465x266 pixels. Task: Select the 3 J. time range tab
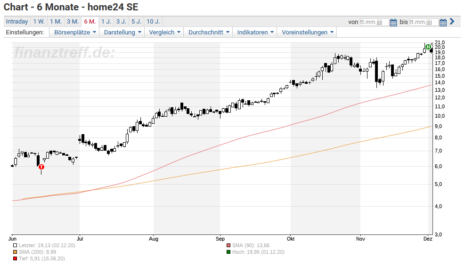121,22
